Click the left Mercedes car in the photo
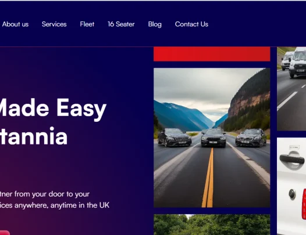 coord(175,137)
